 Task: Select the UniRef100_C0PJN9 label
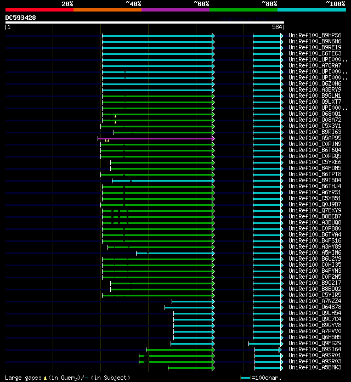[x=315, y=144]
